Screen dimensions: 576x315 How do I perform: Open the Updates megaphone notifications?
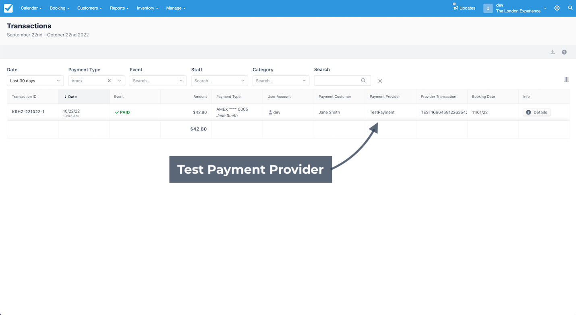tap(456, 8)
